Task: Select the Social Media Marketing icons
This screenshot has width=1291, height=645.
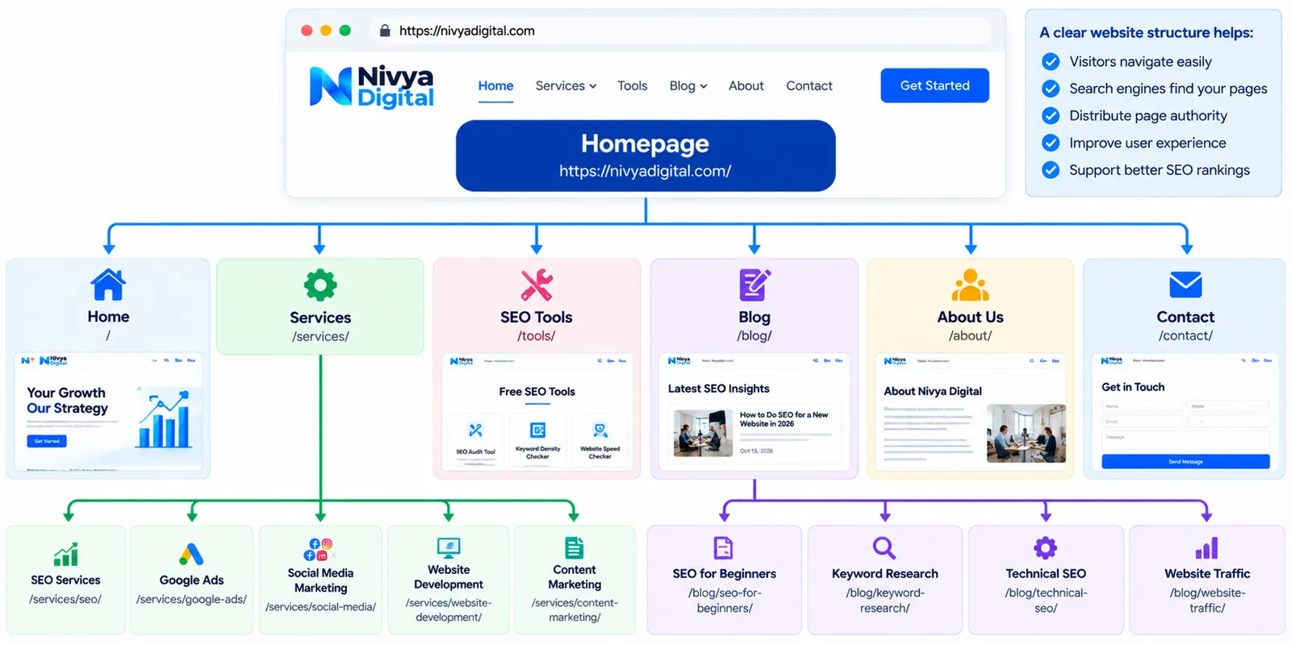Action: click(x=320, y=550)
